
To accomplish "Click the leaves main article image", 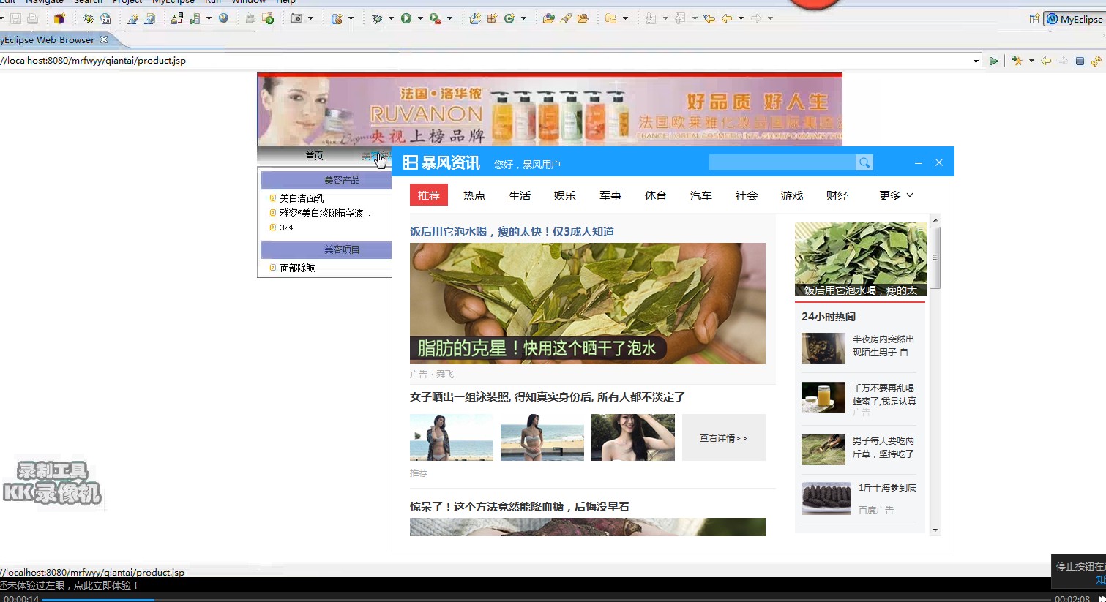I will [x=588, y=304].
